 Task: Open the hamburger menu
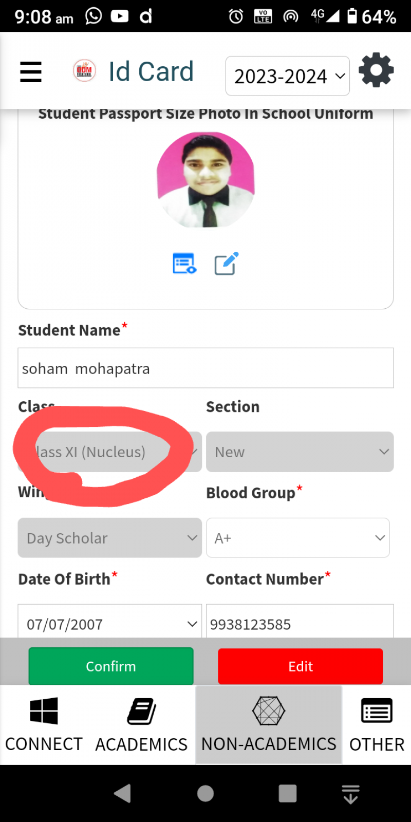point(31,72)
